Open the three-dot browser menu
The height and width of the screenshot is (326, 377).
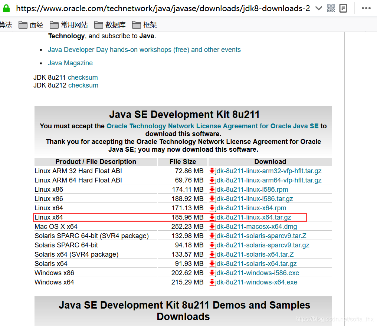(x=366, y=8)
